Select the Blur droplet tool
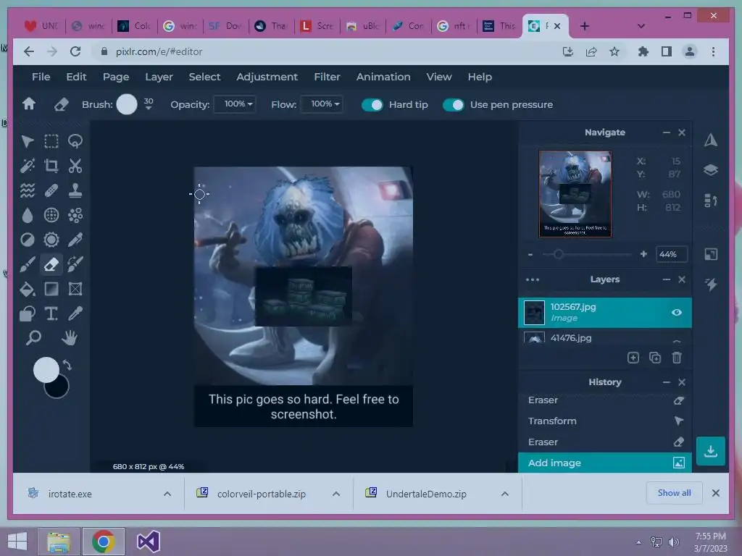The width and height of the screenshot is (742, 556). 28,215
